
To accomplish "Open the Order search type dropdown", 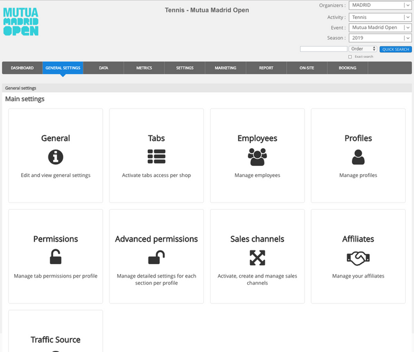I will (363, 49).
